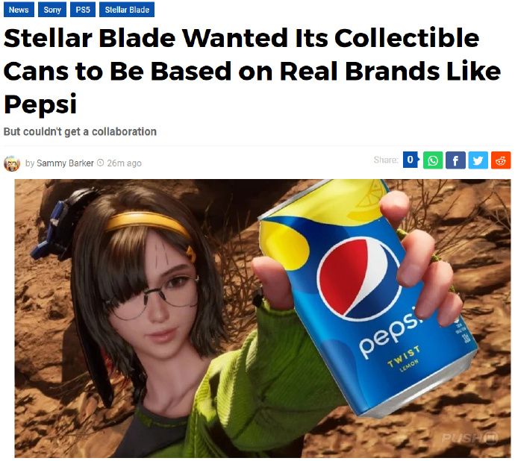Share the article on WhatsApp
This screenshot has height=461, width=515.
pyautogui.click(x=433, y=160)
